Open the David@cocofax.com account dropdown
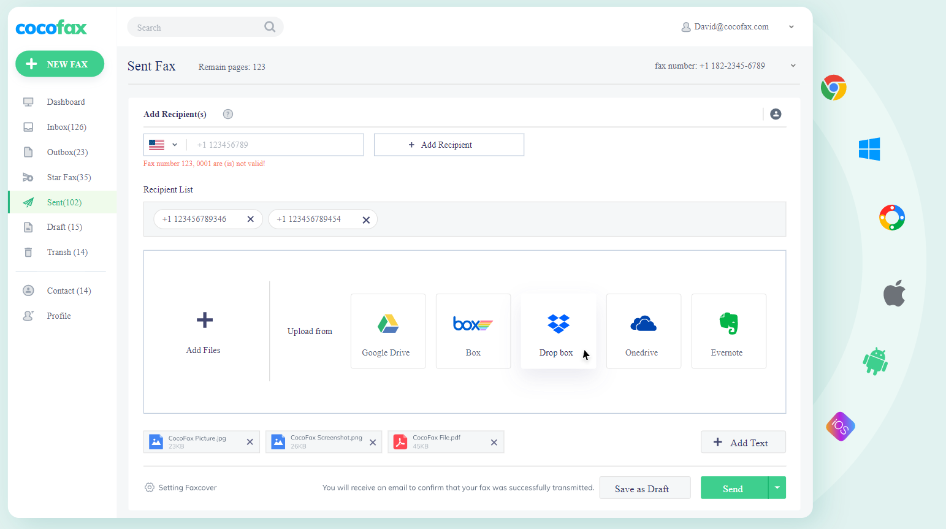This screenshot has width=946, height=529. 792,26
